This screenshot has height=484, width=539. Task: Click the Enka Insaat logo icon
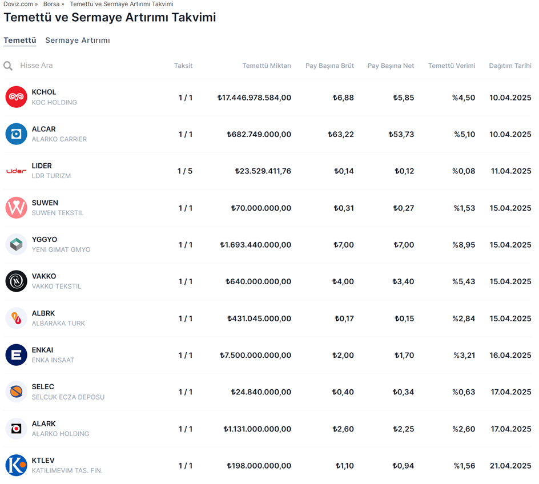click(16, 355)
